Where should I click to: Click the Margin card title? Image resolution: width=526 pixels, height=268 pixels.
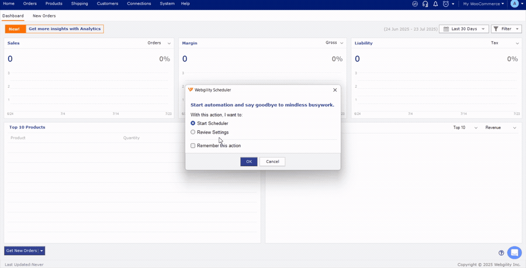pyautogui.click(x=189, y=43)
